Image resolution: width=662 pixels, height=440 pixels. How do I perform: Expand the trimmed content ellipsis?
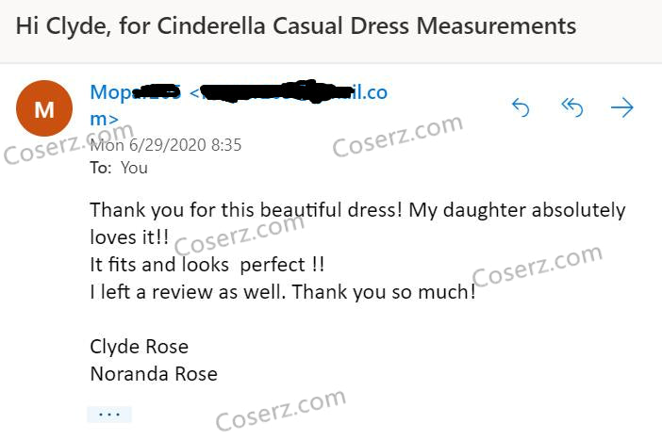click(x=109, y=415)
